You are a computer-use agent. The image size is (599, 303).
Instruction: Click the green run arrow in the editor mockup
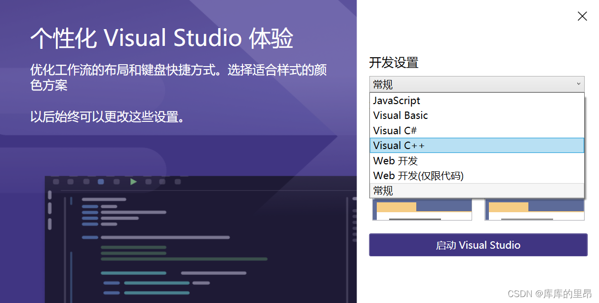point(133,182)
